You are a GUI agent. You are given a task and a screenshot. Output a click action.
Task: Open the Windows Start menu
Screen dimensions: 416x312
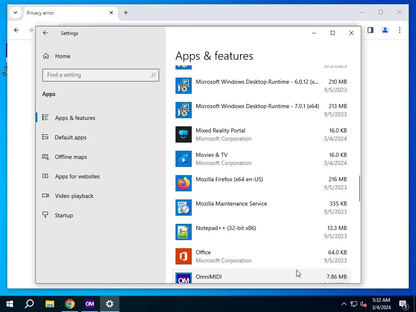pos(10,304)
